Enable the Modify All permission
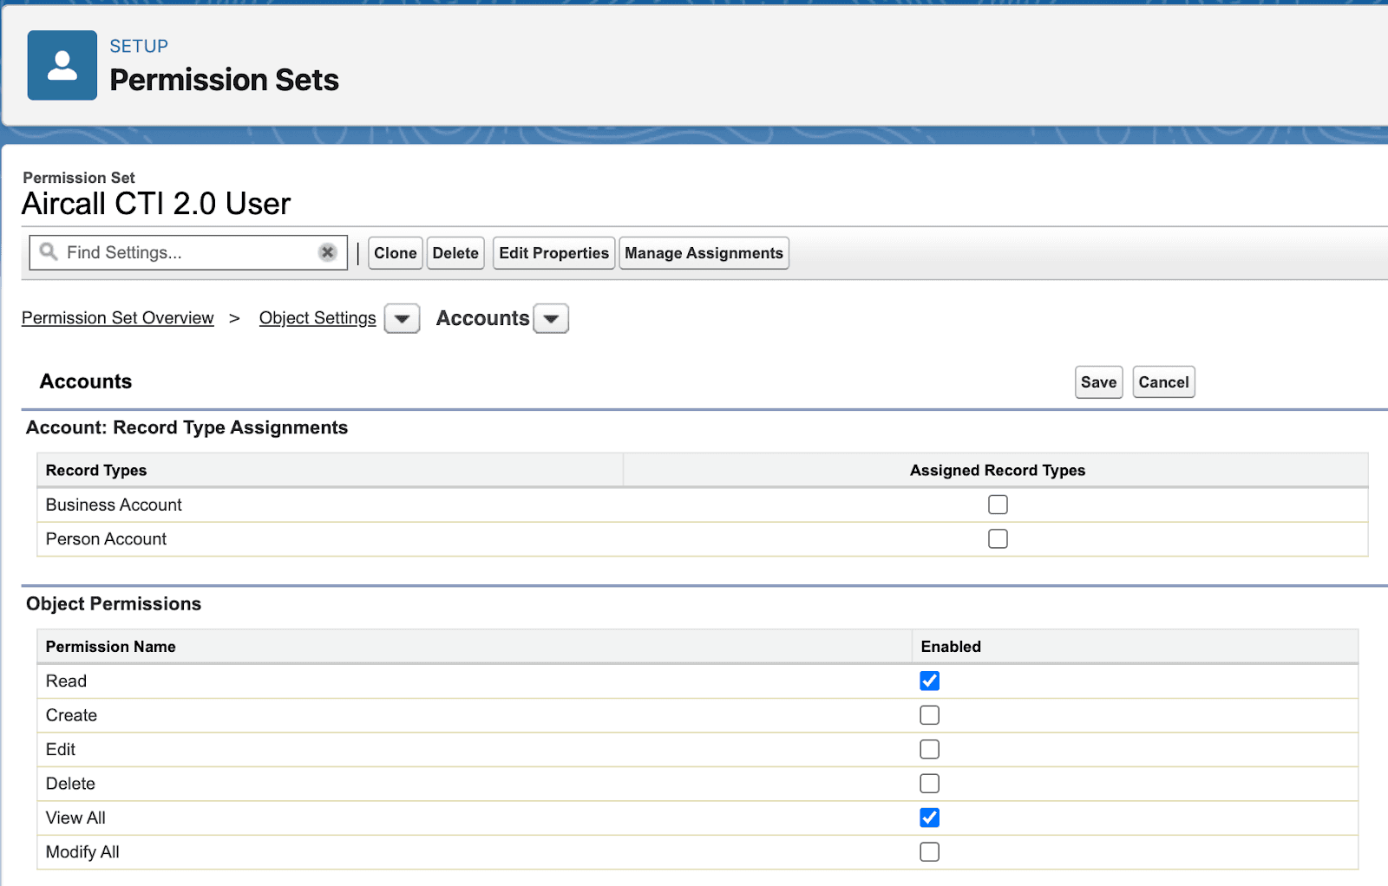 point(929,852)
